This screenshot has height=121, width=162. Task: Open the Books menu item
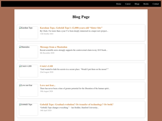coord(146,4)
